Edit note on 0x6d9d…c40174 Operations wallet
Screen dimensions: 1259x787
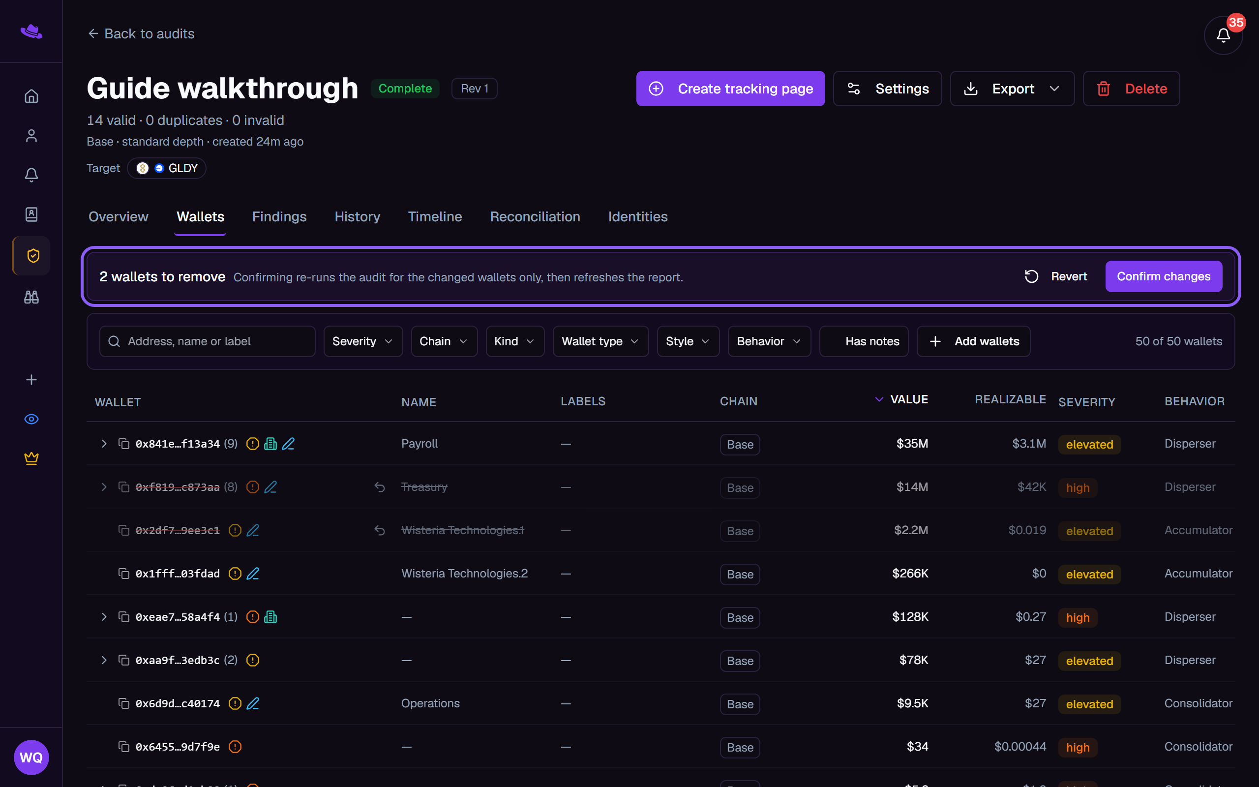click(253, 703)
